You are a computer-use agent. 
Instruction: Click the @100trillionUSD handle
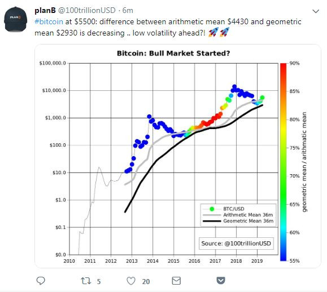click(86, 10)
